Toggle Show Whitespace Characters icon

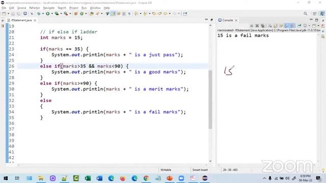(x=129, y=14)
